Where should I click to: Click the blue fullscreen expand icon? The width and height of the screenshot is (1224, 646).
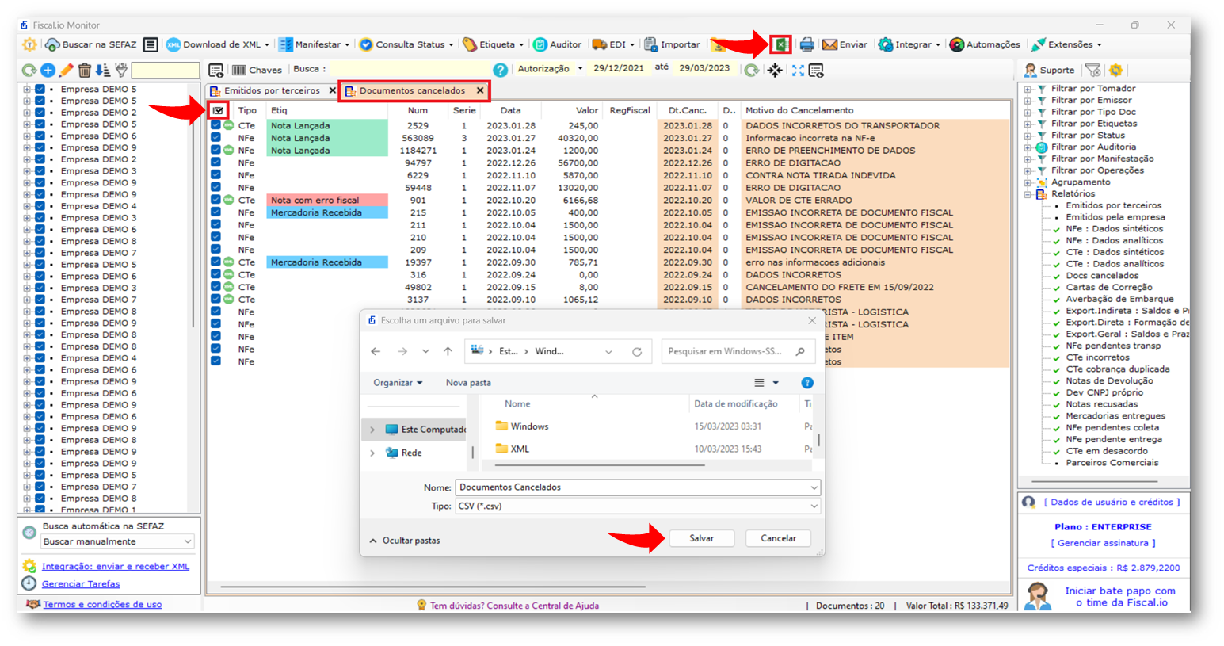click(x=798, y=70)
